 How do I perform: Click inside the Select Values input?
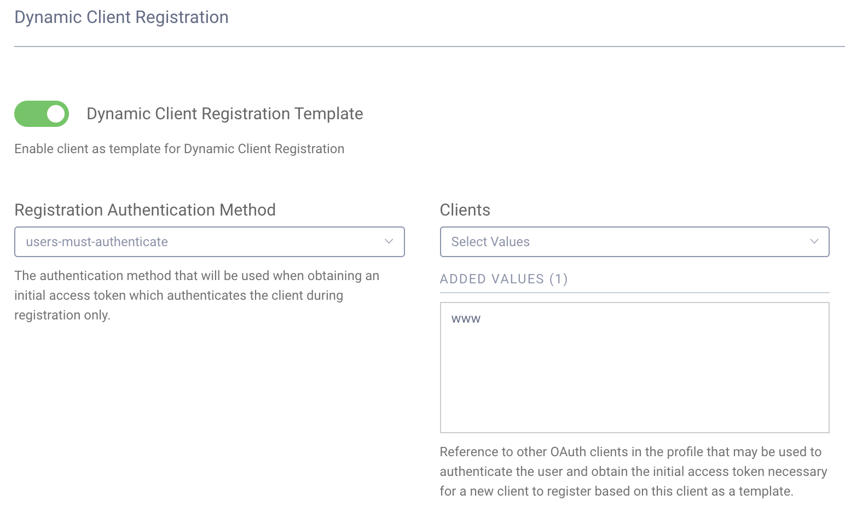pyautogui.click(x=602, y=241)
